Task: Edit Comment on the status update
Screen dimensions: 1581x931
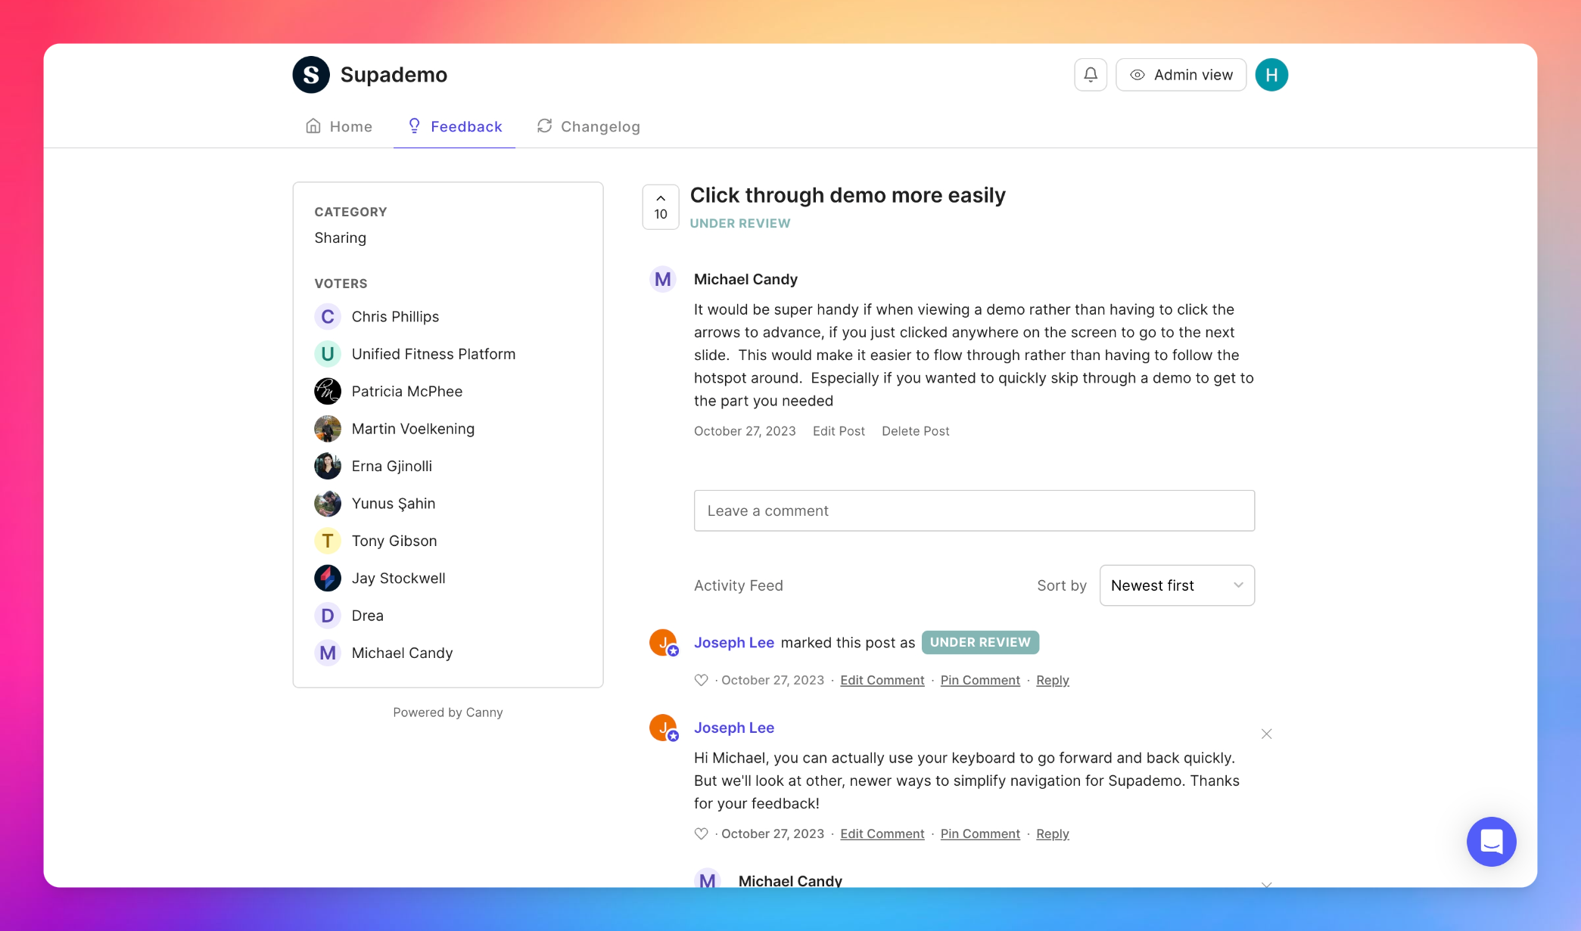Action: pyautogui.click(x=882, y=680)
